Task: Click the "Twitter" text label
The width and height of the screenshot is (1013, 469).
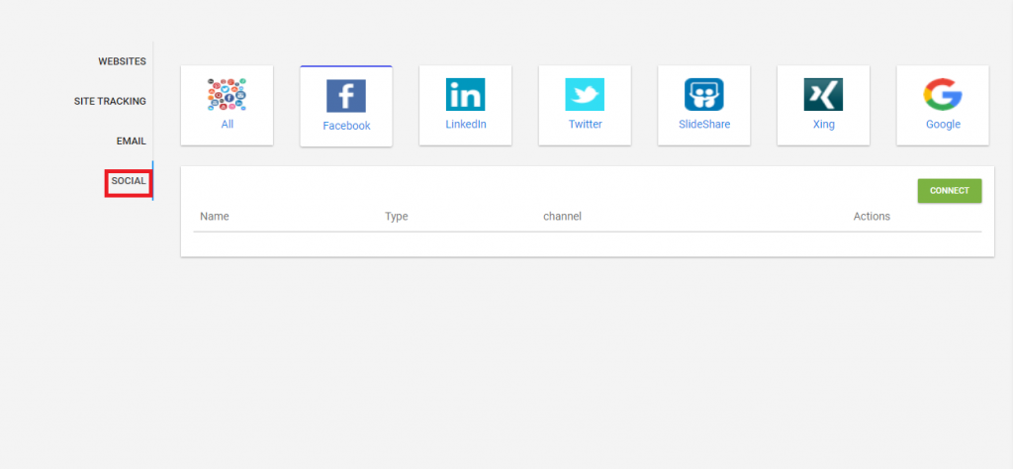Action: click(x=586, y=124)
